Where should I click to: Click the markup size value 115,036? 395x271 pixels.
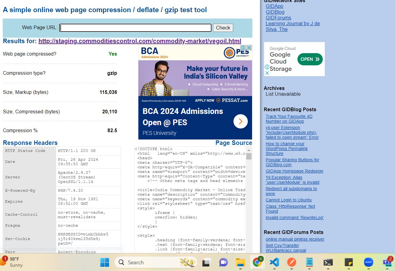click(x=109, y=92)
